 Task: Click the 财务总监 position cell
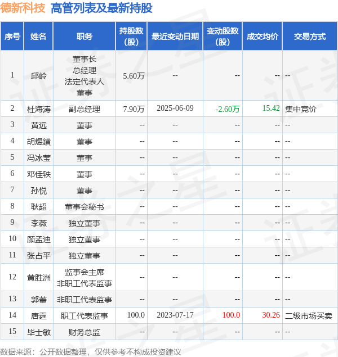point(84,332)
